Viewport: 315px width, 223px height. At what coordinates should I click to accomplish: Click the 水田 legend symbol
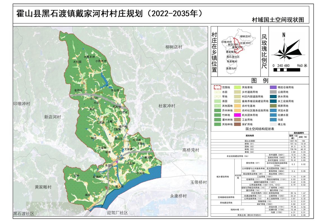tap(217, 92)
